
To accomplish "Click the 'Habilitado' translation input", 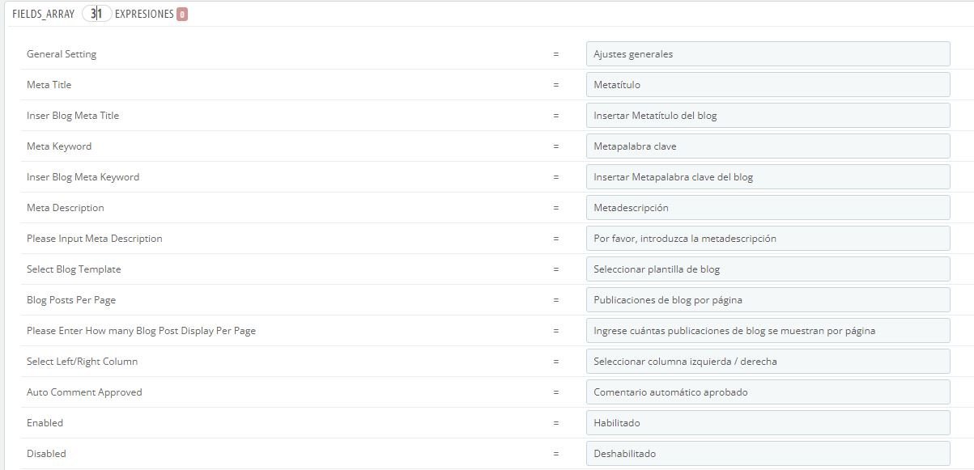I will pyautogui.click(x=767, y=423).
